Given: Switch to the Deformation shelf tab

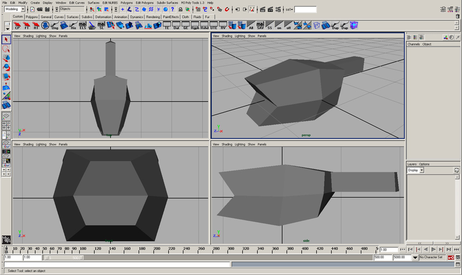Looking at the screenshot, I should 103,17.
